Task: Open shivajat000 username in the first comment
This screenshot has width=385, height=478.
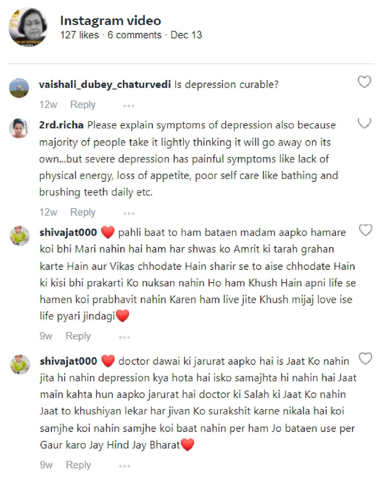Action: [x=68, y=232]
